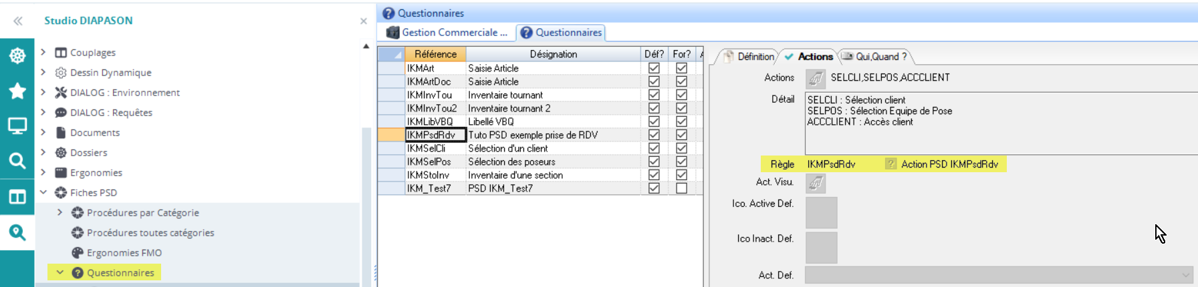Open favorites star icon in sidebar

(17, 91)
